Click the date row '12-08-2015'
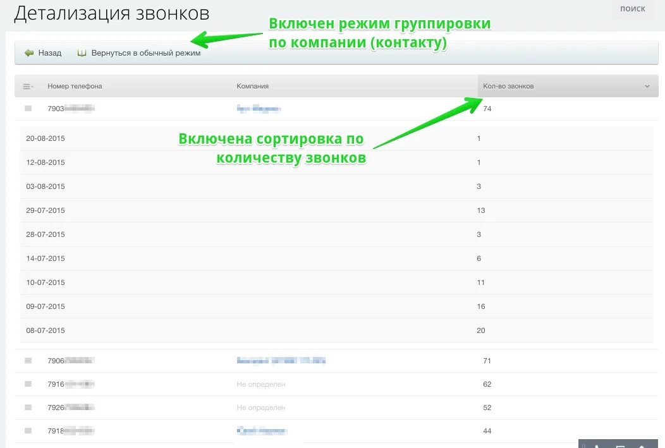Viewport: 665px width, 448px height. tap(336, 162)
